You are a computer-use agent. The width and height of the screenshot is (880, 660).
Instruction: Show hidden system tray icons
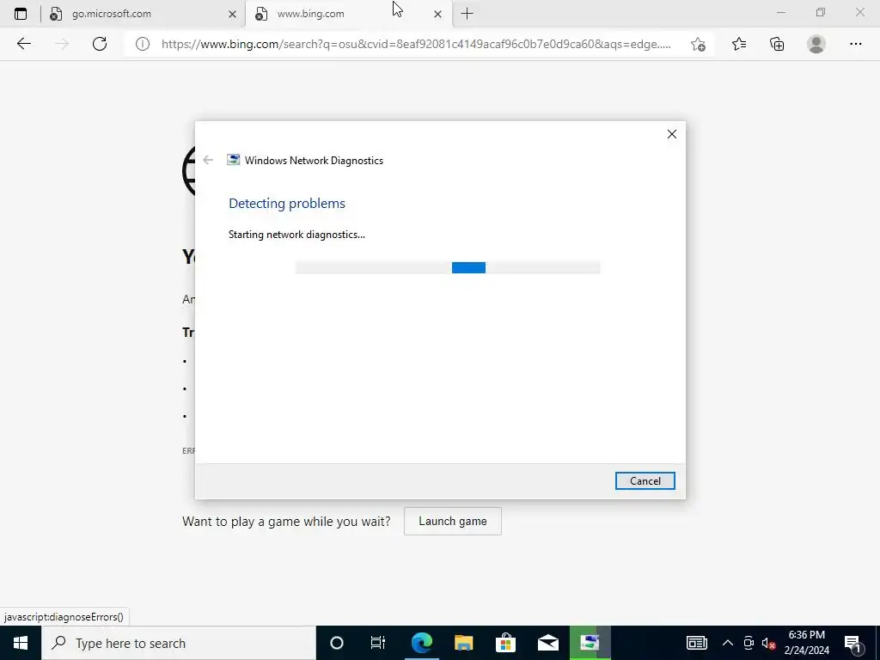[x=727, y=643]
